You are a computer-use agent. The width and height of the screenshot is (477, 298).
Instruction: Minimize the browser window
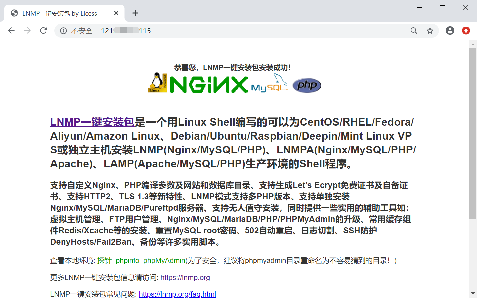420,8
